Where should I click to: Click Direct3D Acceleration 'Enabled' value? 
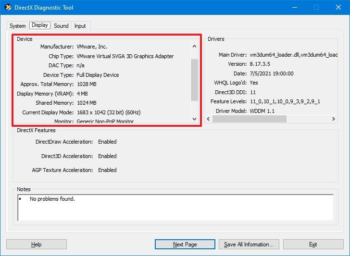click(x=107, y=156)
